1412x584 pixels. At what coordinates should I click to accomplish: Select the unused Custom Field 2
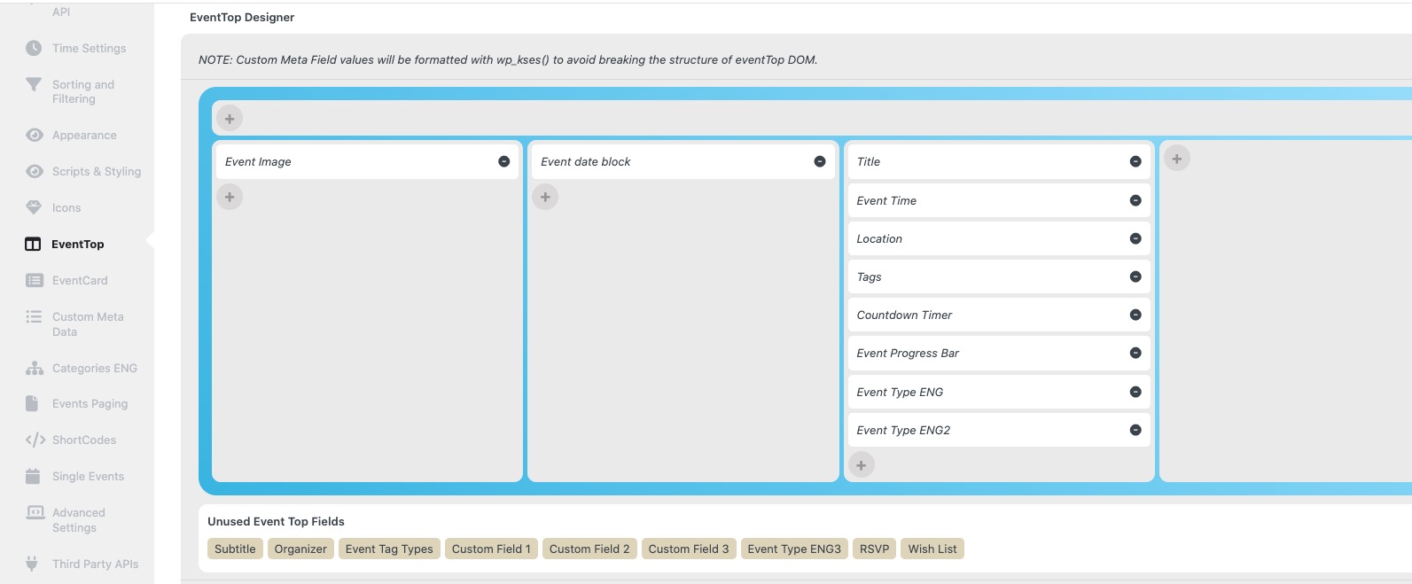point(589,549)
